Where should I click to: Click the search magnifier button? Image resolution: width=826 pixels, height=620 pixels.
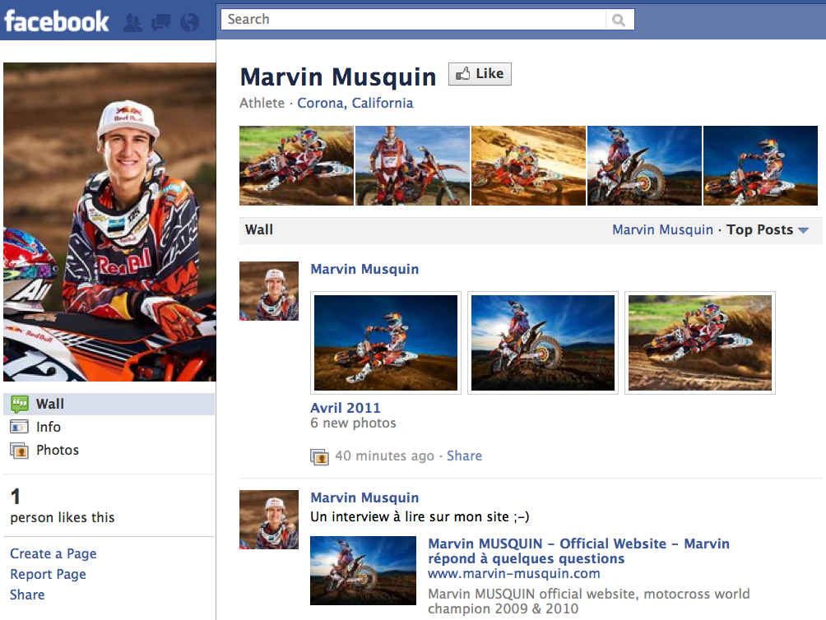(619, 20)
